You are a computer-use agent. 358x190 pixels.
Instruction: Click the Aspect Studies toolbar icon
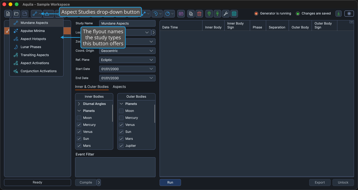pos(35,14)
